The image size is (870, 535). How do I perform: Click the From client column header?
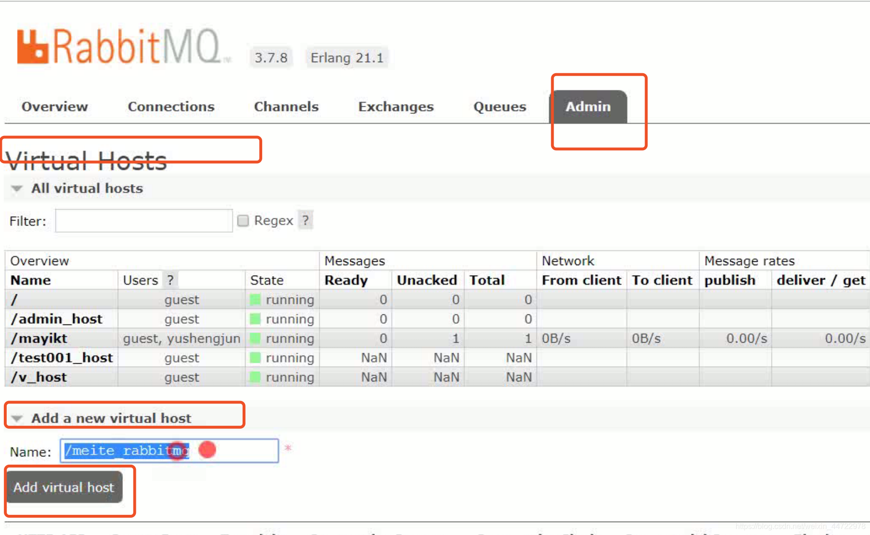tap(581, 280)
